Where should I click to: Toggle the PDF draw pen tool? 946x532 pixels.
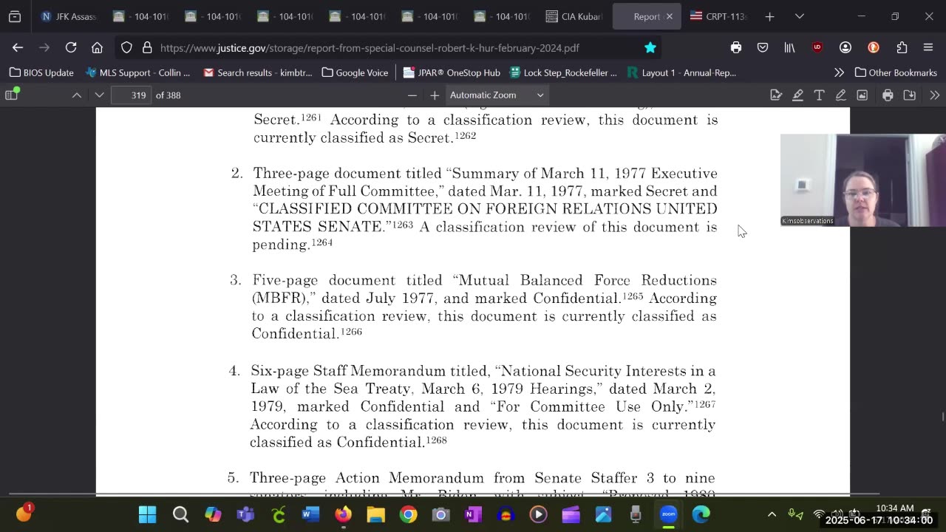pyautogui.click(x=840, y=95)
